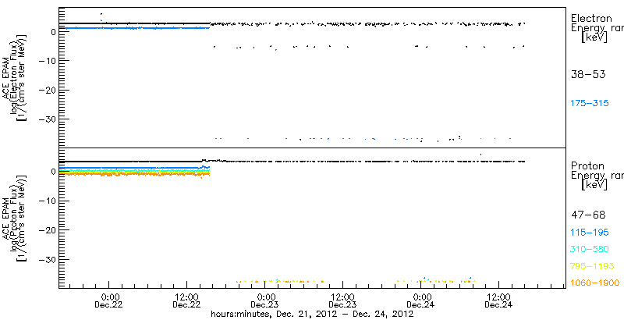624x320 pixels.
Task: Click the 0:00 Dec.23 time axis label
Action: click(265, 301)
